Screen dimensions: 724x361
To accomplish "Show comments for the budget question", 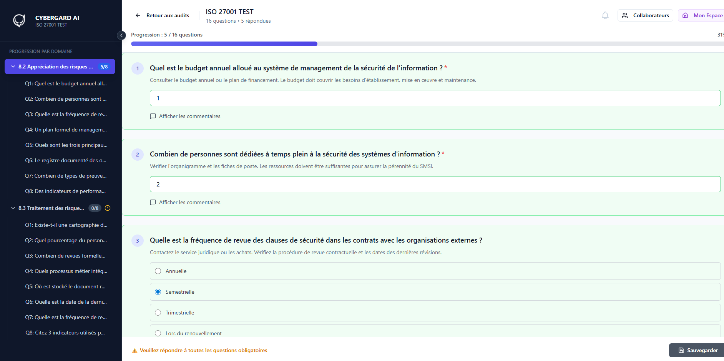I will [x=185, y=116].
